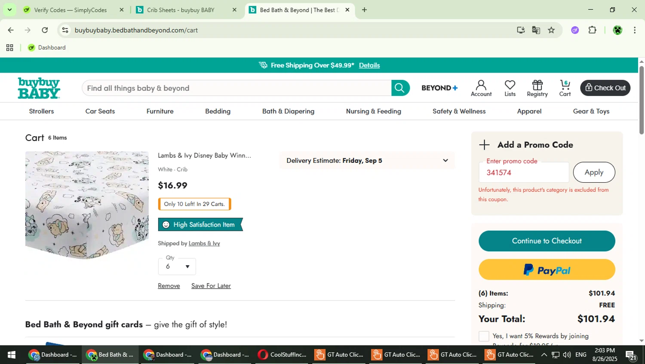Open the tab search dropdown arrow
Viewport: 645px width, 364px height.
(9, 9)
